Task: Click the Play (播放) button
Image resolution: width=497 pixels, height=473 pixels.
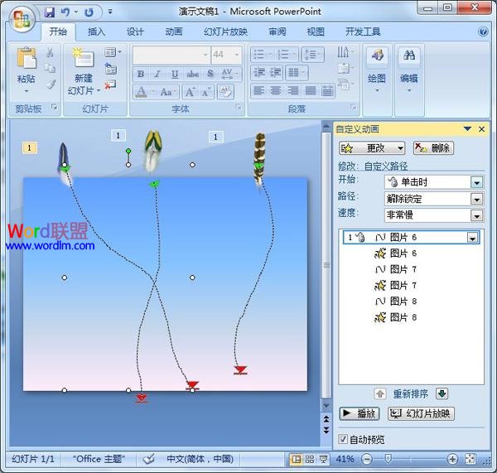Action: (x=359, y=414)
